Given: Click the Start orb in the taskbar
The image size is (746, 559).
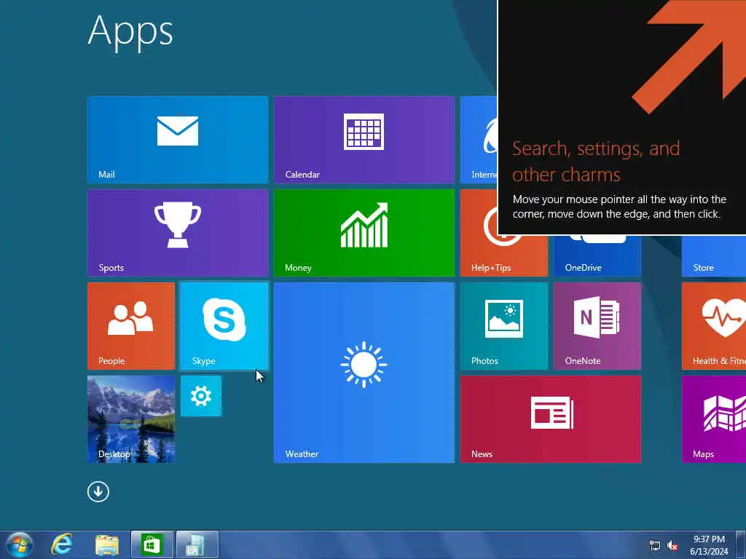Looking at the screenshot, I should [x=20, y=544].
